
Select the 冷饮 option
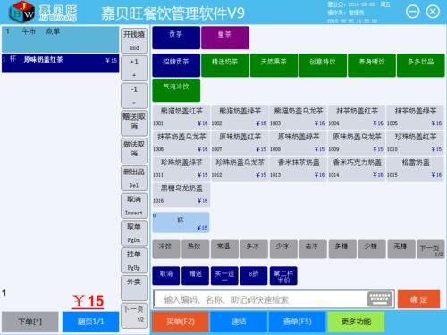coord(166,249)
